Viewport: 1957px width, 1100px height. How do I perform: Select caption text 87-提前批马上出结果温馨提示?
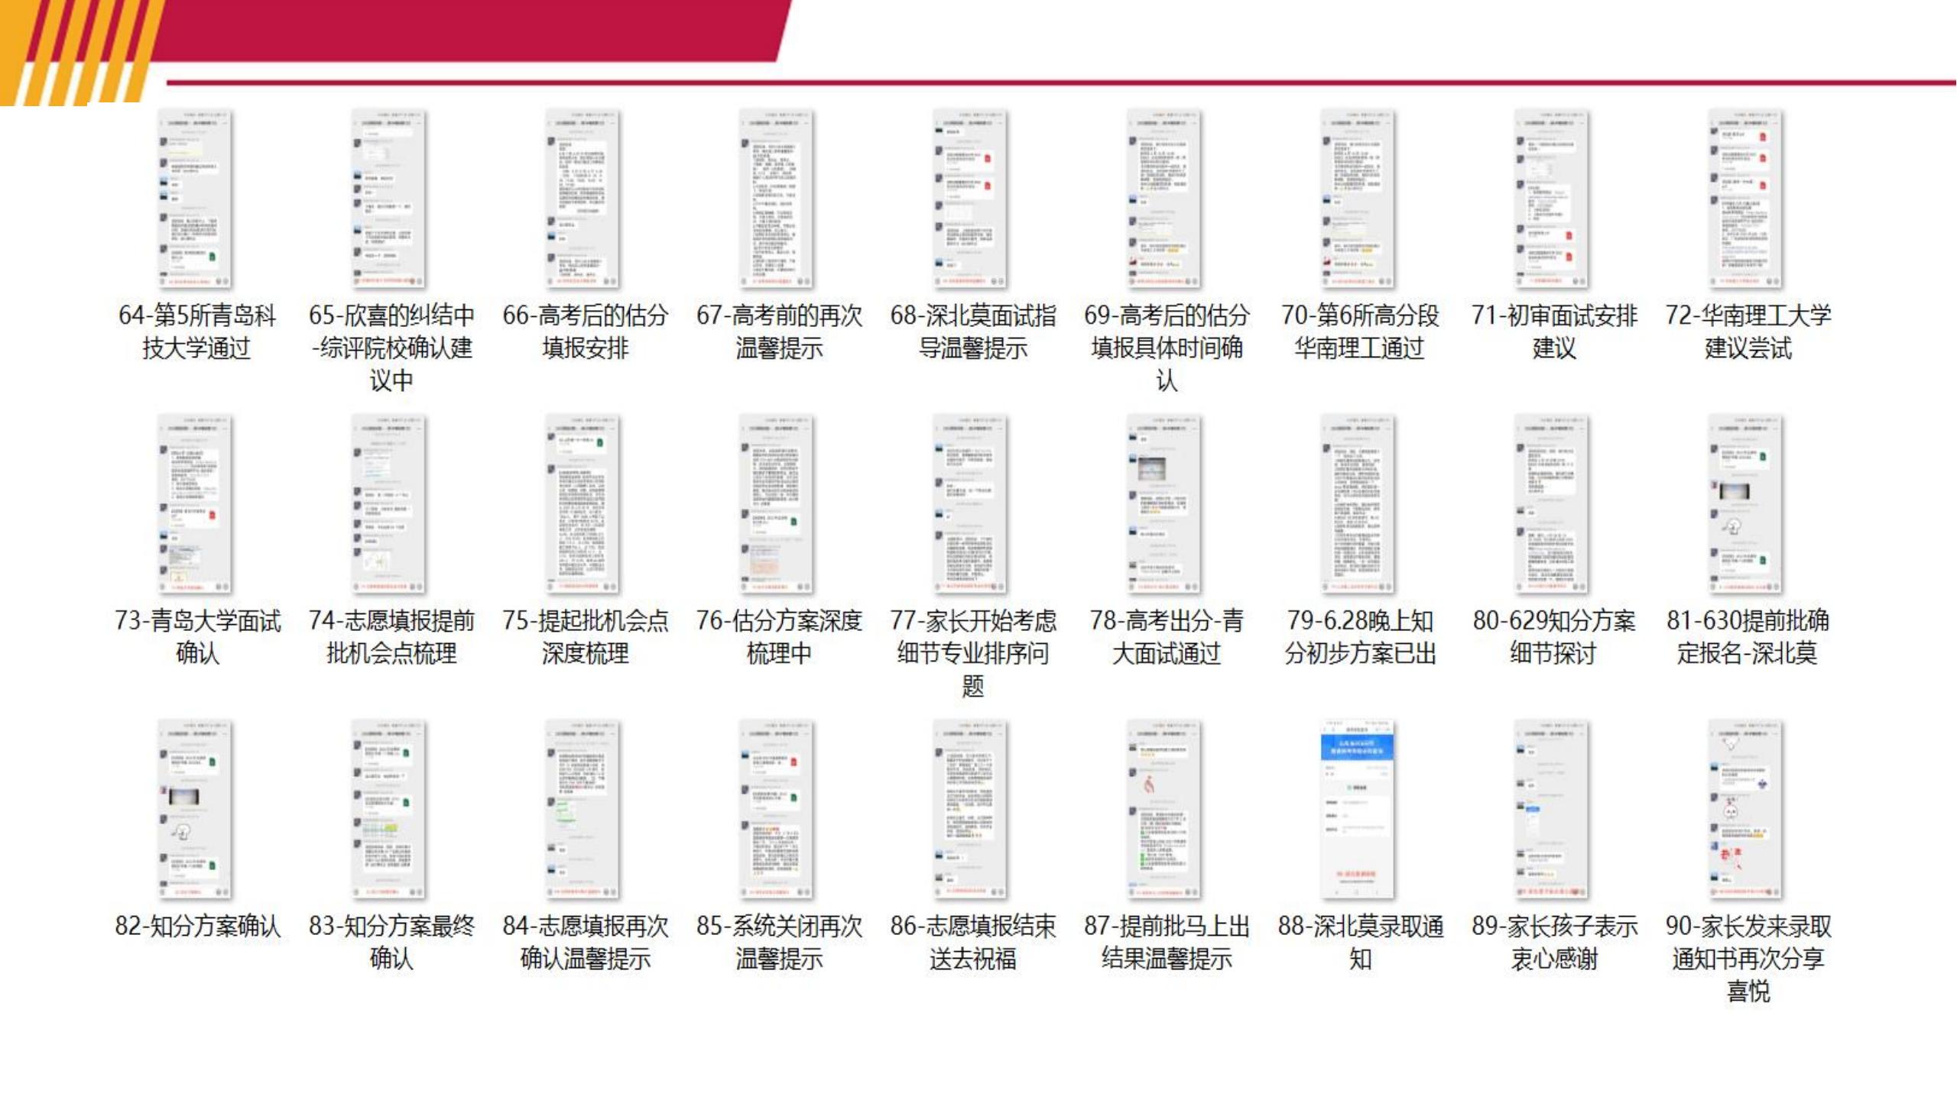[1167, 943]
